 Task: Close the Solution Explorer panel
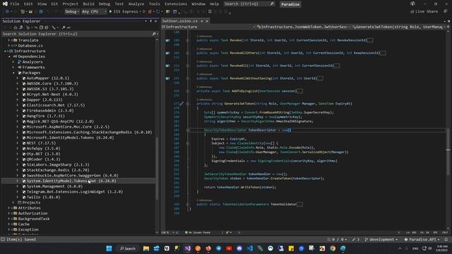click(156, 21)
